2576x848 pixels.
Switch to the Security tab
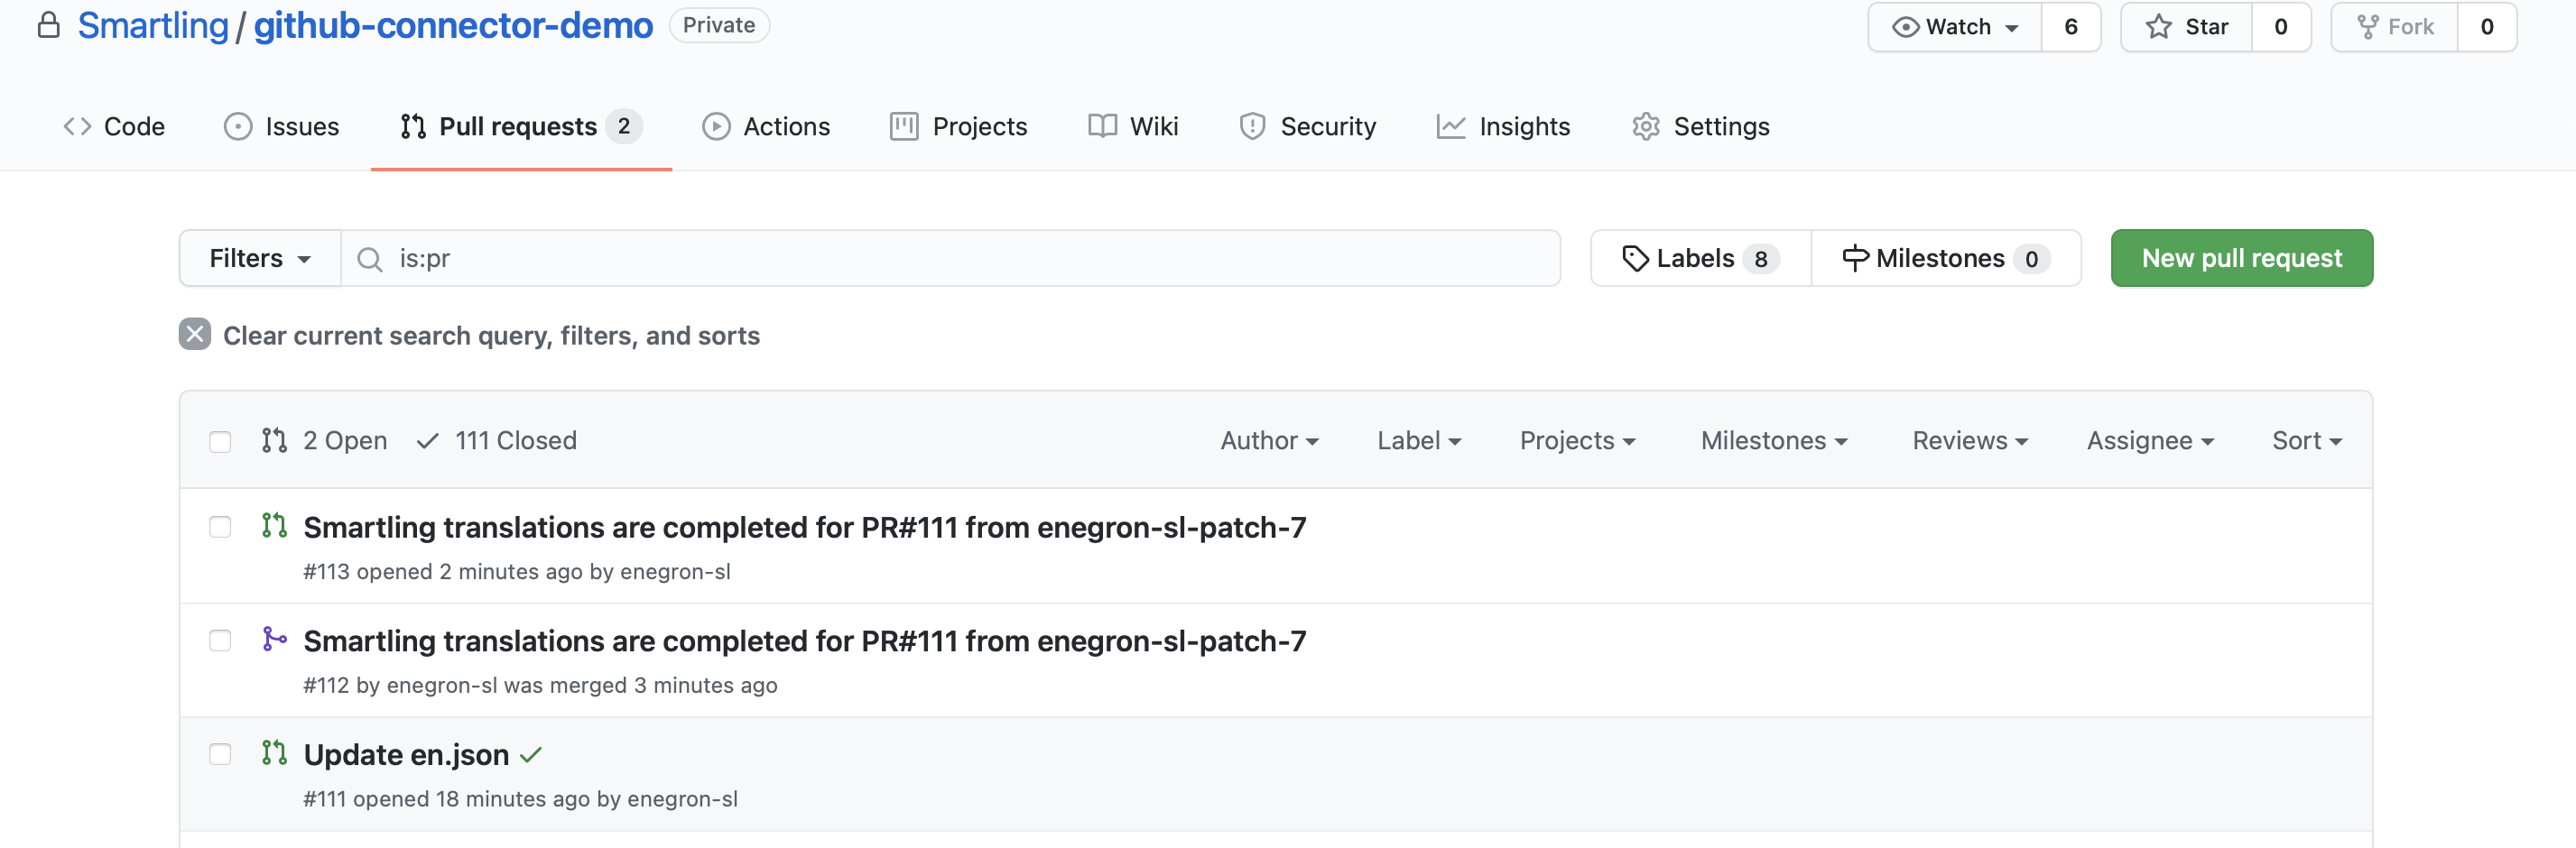pos(1307,127)
